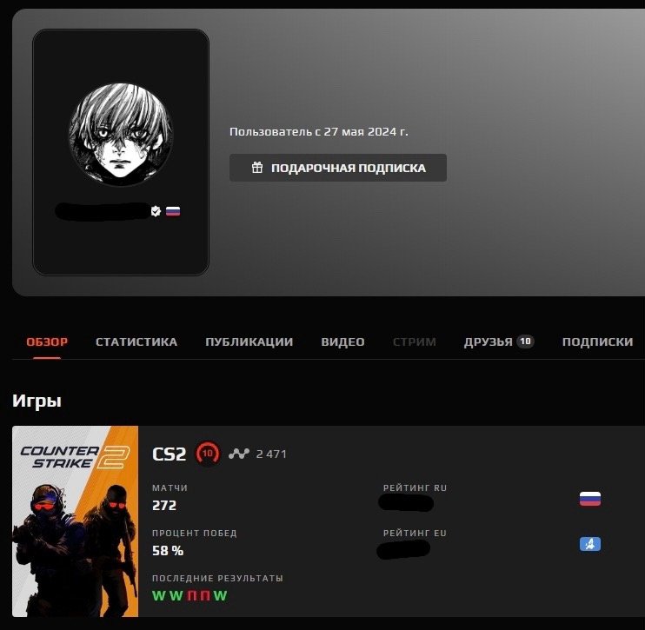645x630 pixels.
Task: Click the gift box icon
Action: click(257, 168)
